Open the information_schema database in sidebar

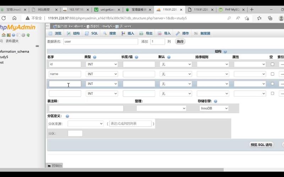tap(14, 51)
